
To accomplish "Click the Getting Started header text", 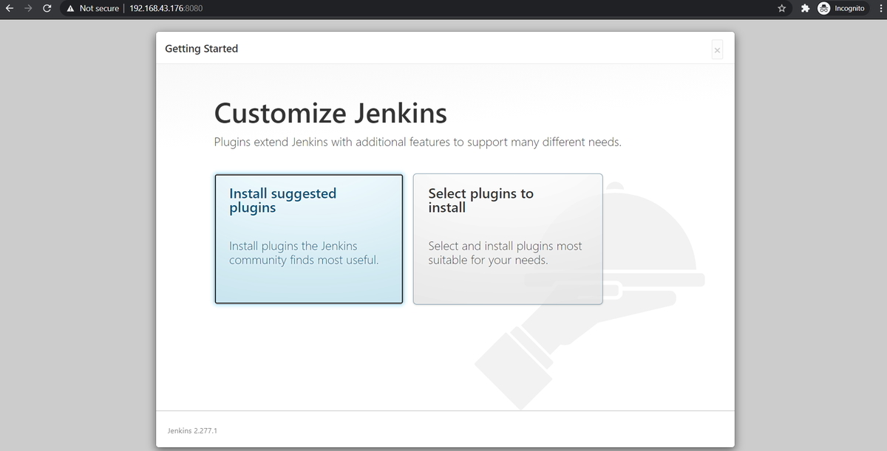I will click(x=201, y=48).
